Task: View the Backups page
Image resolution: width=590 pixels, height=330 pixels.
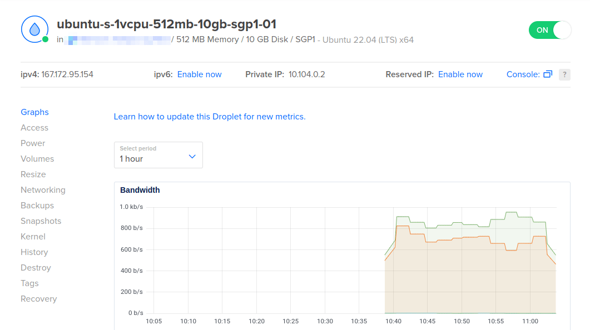Action: pos(37,205)
